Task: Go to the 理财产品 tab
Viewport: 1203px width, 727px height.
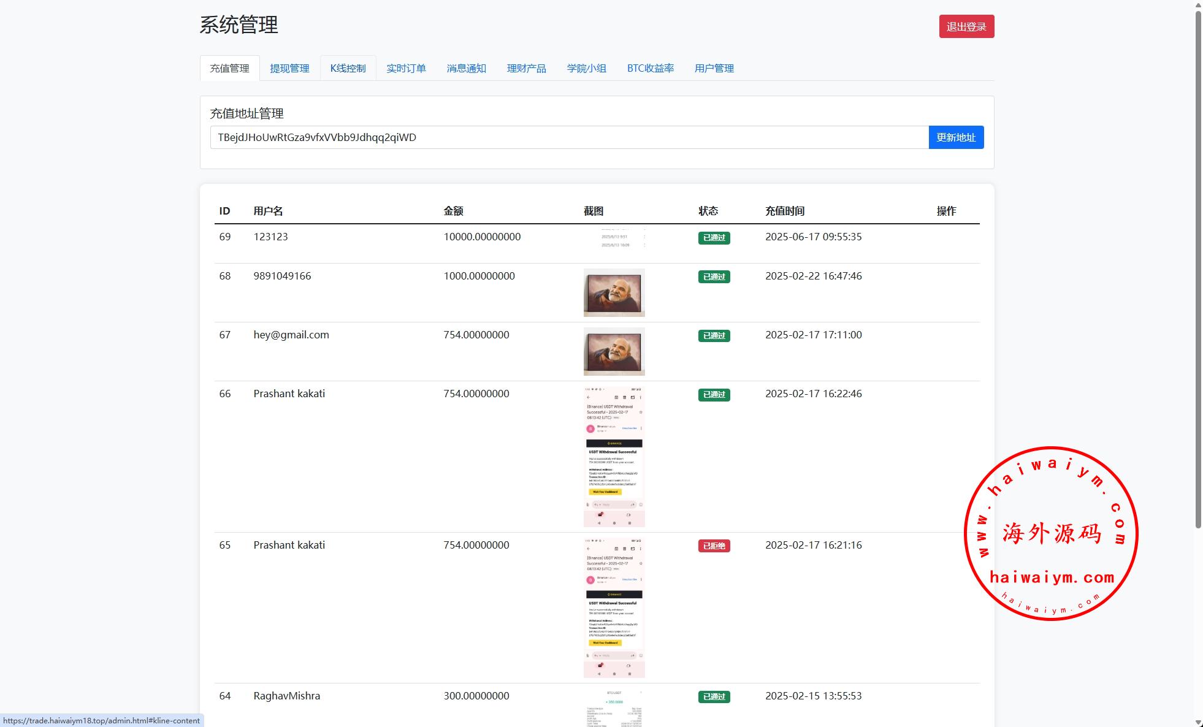Action: pos(526,68)
